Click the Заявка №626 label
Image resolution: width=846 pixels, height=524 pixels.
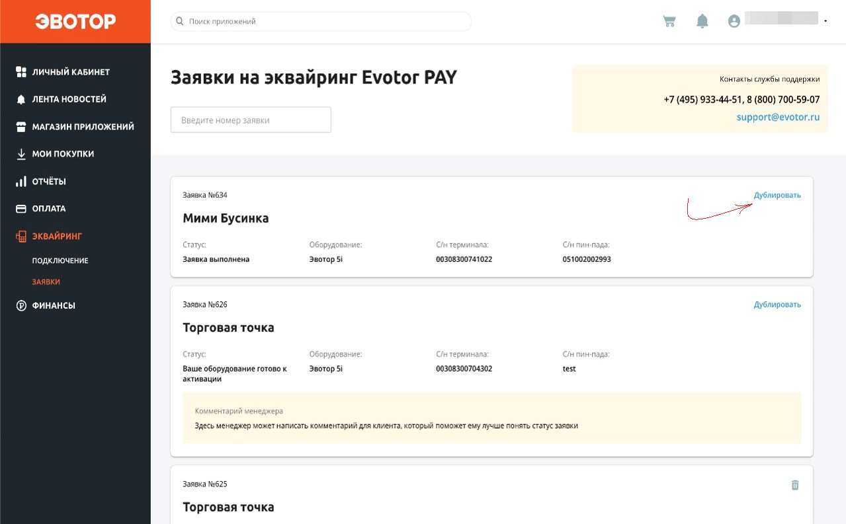click(205, 305)
